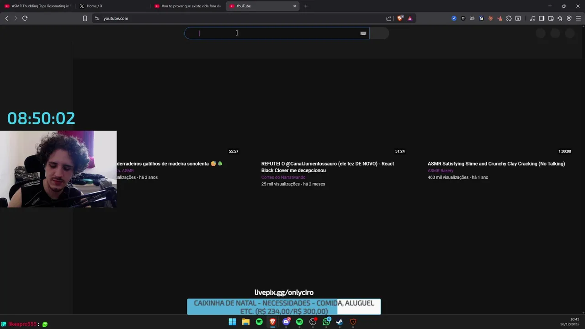Click the YouTube search submit button
585x329 pixels.
point(379,33)
